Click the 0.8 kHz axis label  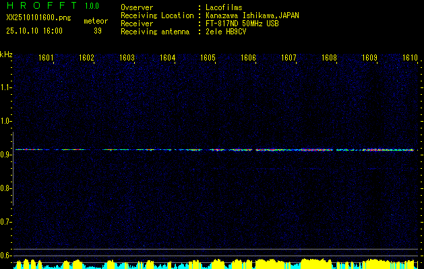[7, 188]
